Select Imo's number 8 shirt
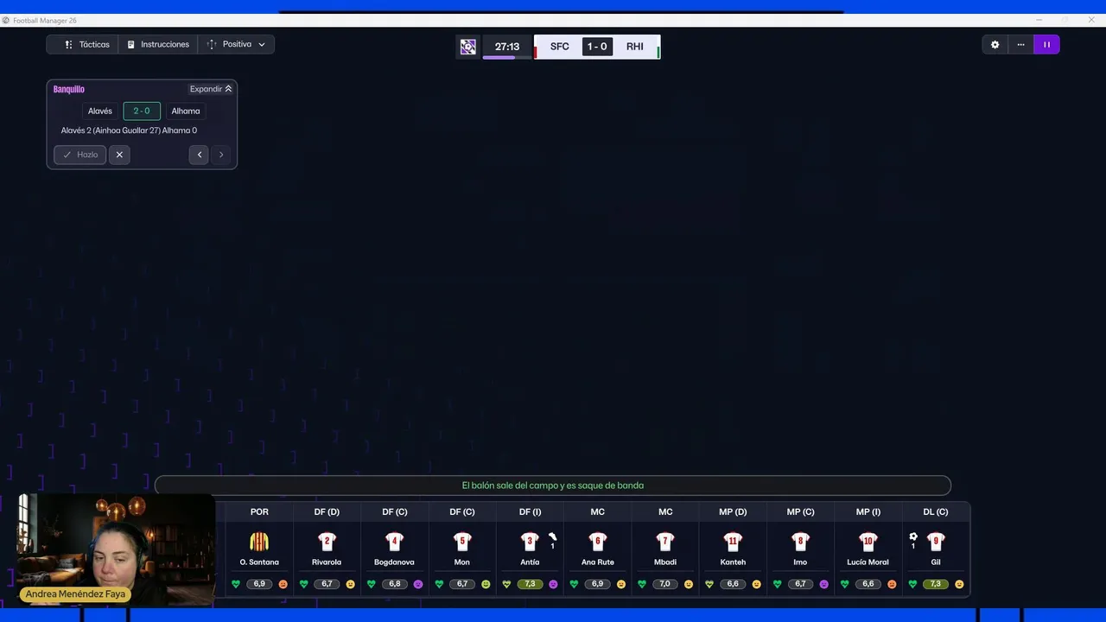The height and width of the screenshot is (622, 1106). click(x=800, y=542)
